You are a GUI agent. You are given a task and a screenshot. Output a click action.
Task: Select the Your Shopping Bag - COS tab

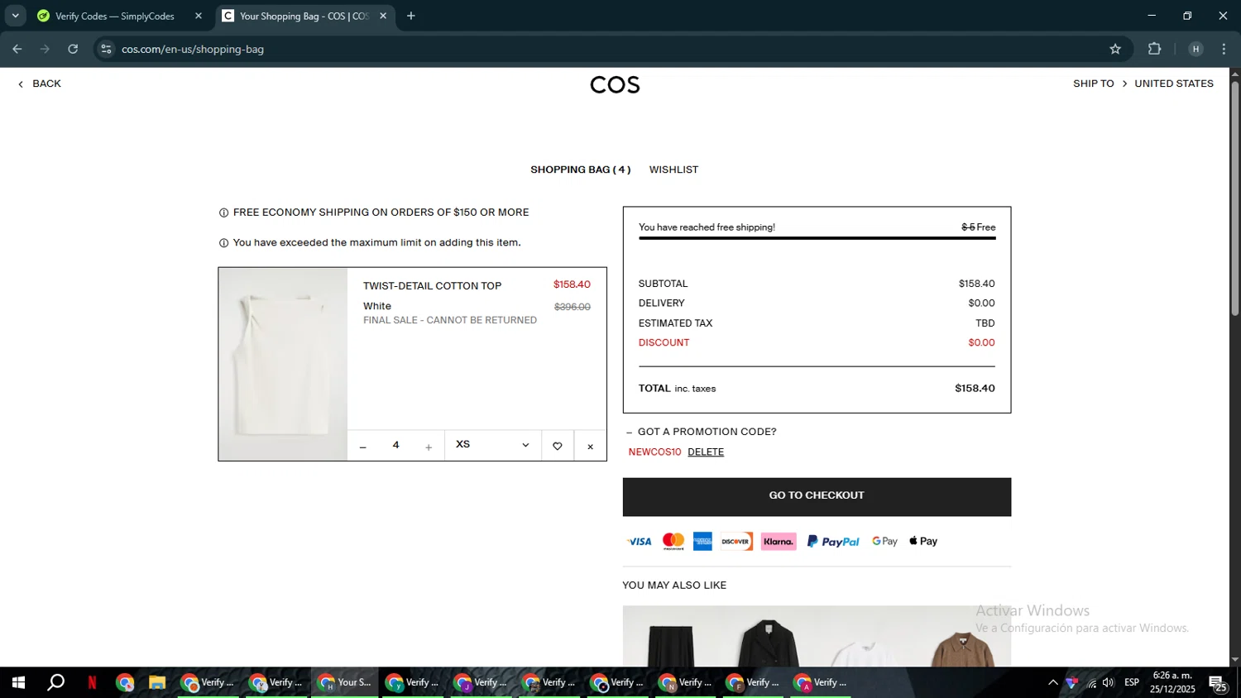305,16
